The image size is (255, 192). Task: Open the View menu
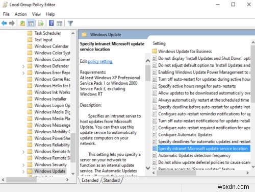(36, 14)
